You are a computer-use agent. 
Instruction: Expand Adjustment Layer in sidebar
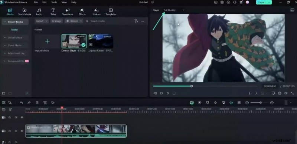(x=5, y=53)
